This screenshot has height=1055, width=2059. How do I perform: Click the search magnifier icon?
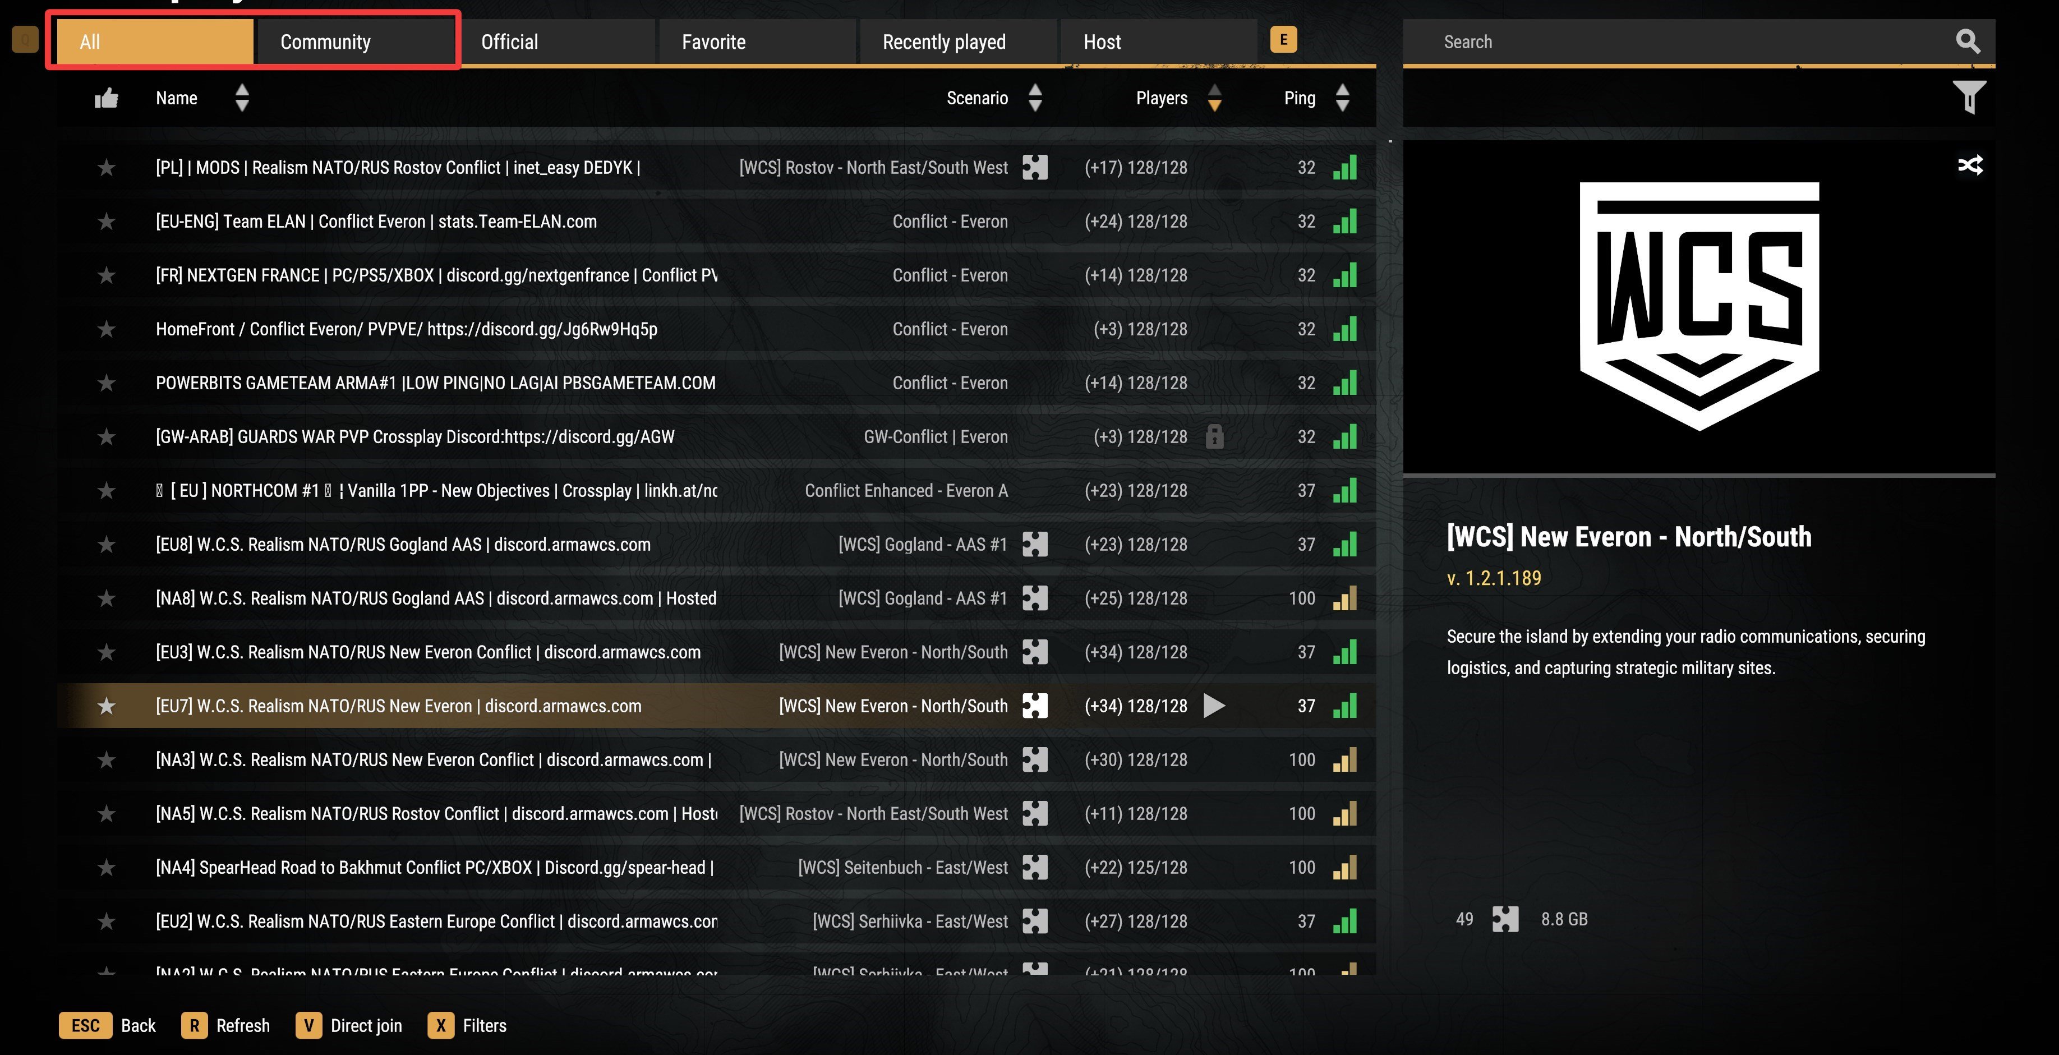[1967, 42]
